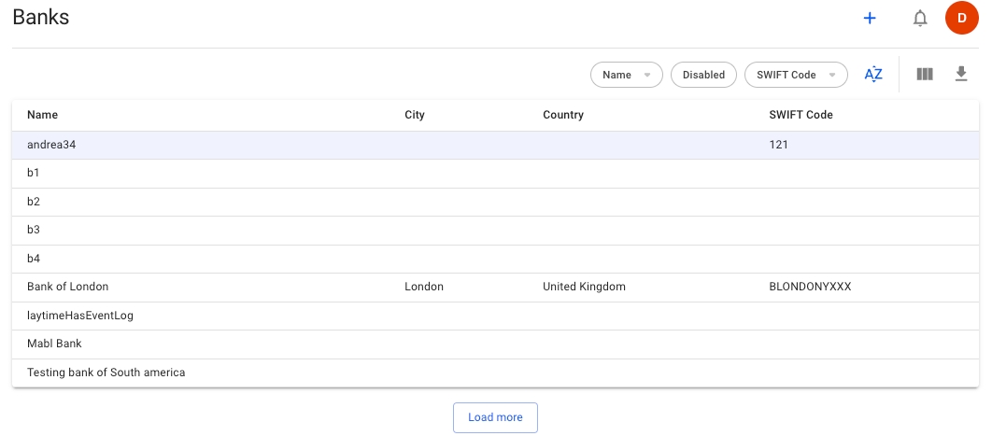The width and height of the screenshot is (992, 436).
Task: Open the user avatar D menu
Action: coord(961,18)
